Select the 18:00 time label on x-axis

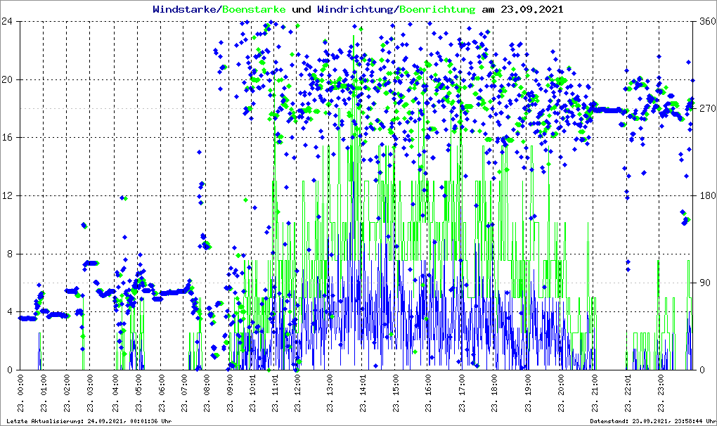point(495,395)
